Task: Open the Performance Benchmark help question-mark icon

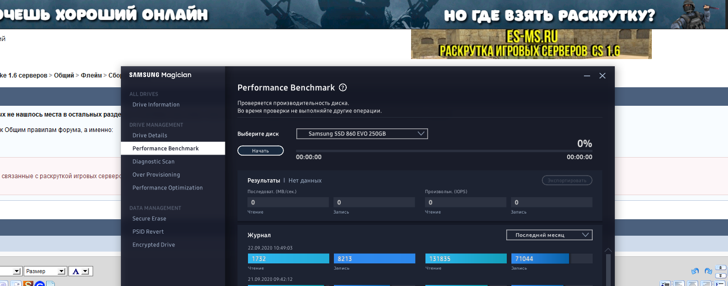Action: pos(343,88)
